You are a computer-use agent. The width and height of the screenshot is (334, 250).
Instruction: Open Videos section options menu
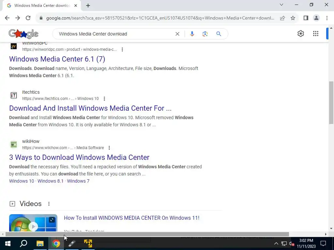(49, 204)
